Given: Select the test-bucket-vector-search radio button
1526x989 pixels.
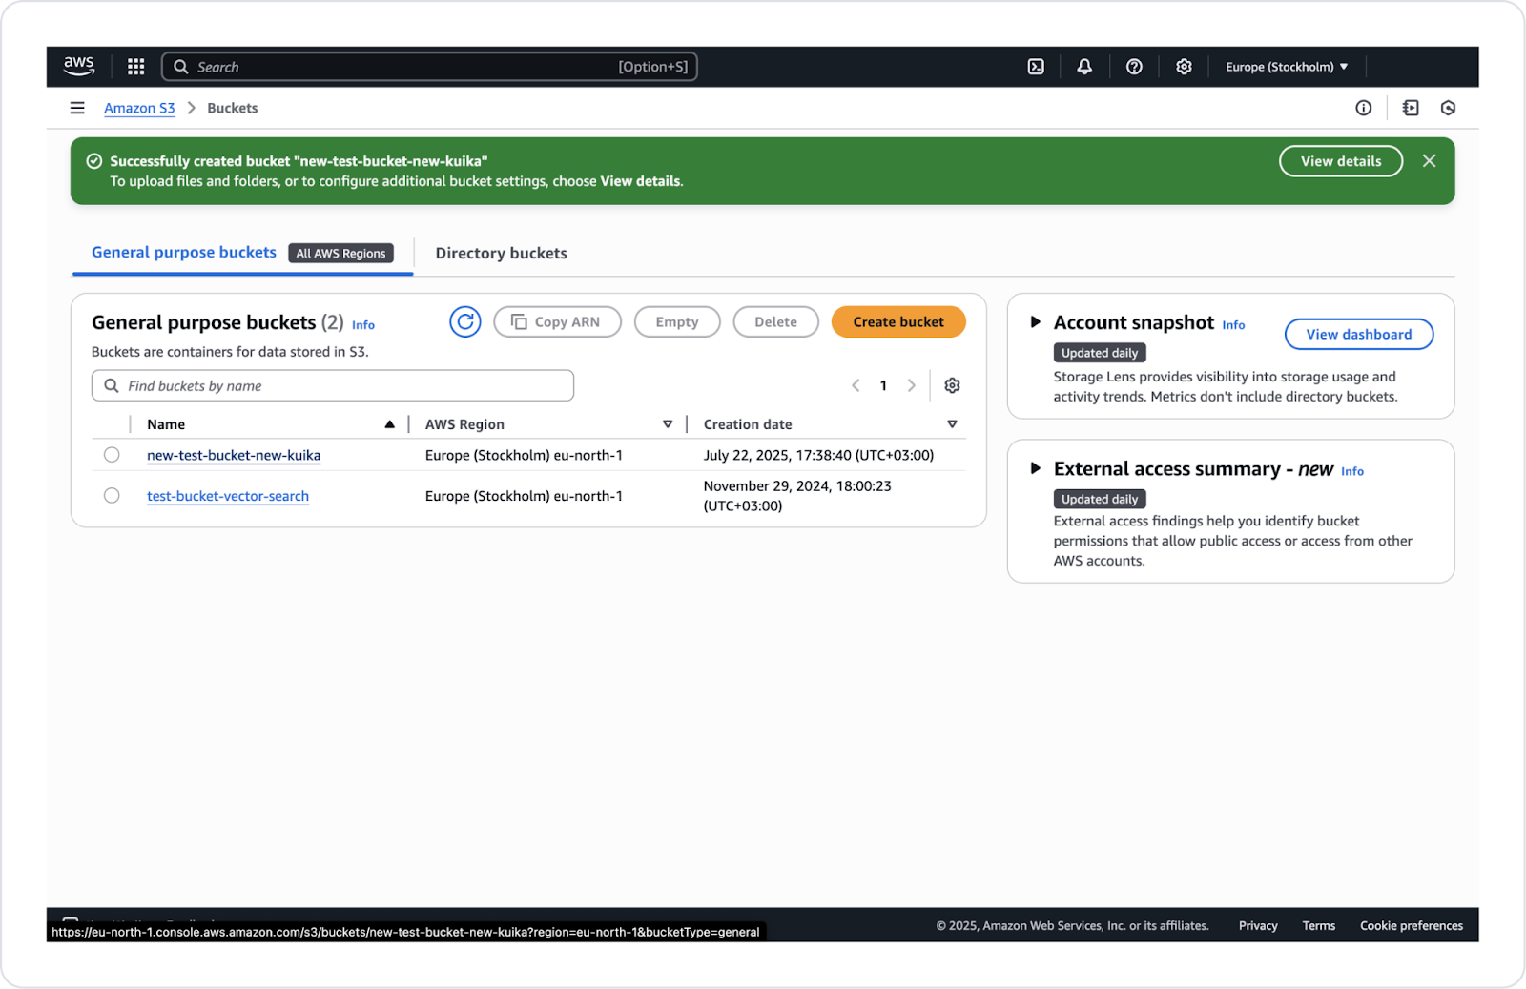Looking at the screenshot, I should tap(112, 496).
